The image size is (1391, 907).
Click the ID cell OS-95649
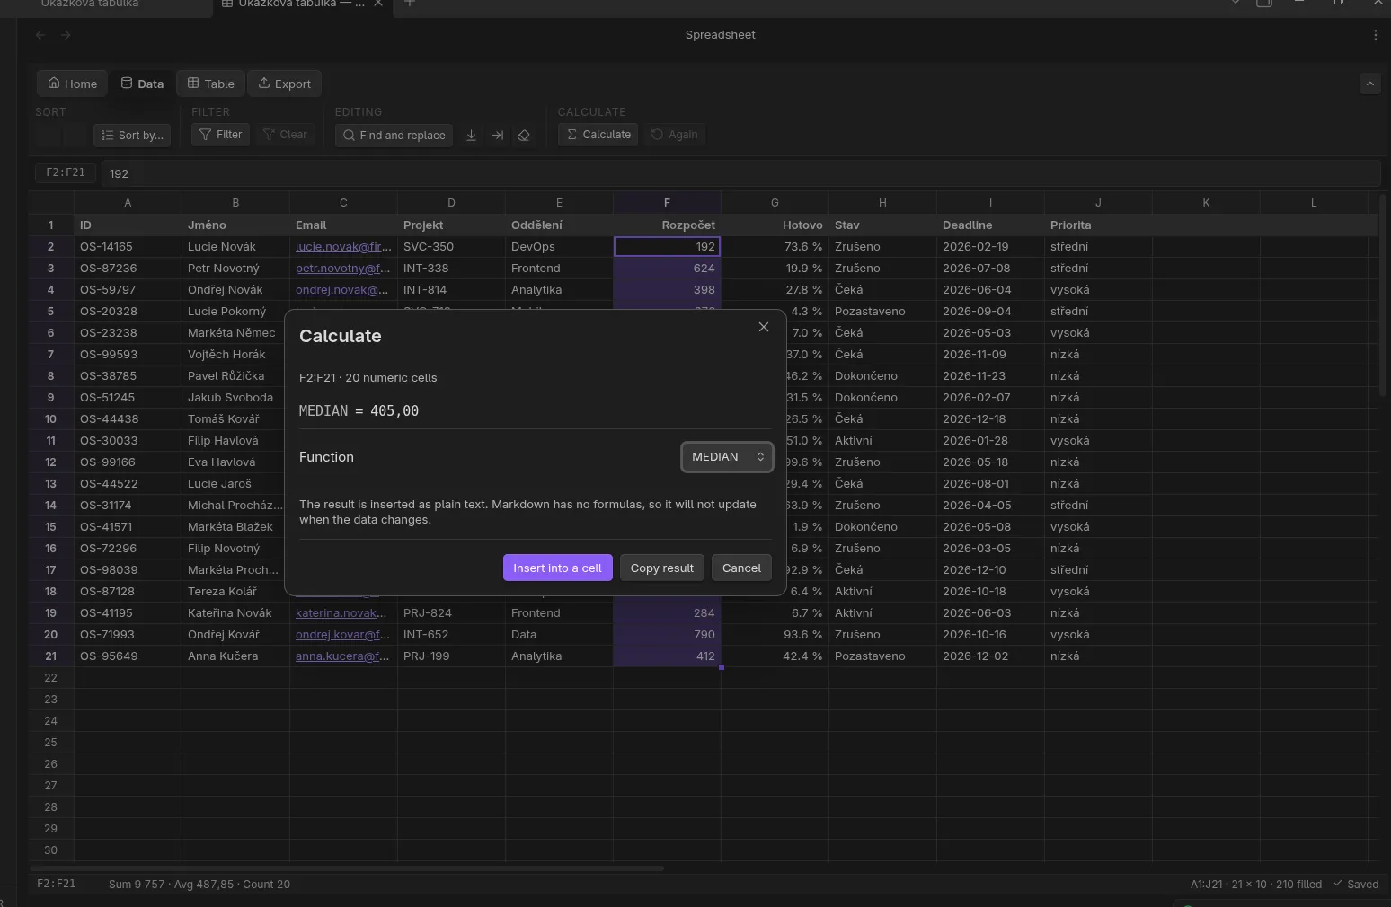coord(128,656)
